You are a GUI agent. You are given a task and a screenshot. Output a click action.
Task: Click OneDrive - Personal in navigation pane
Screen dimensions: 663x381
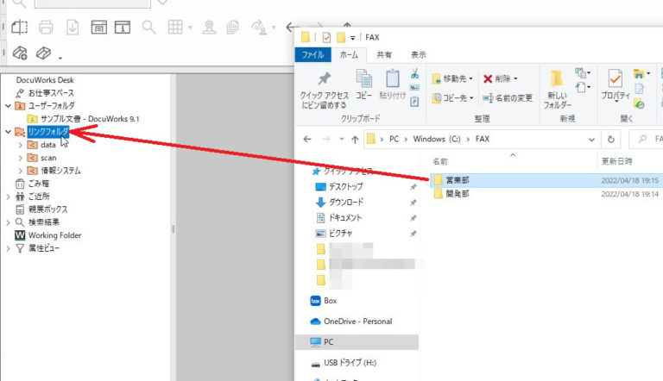click(357, 322)
